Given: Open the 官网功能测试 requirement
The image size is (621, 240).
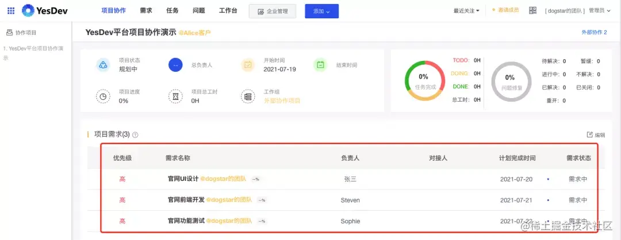Looking at the screenshot, I should point(186,221).
